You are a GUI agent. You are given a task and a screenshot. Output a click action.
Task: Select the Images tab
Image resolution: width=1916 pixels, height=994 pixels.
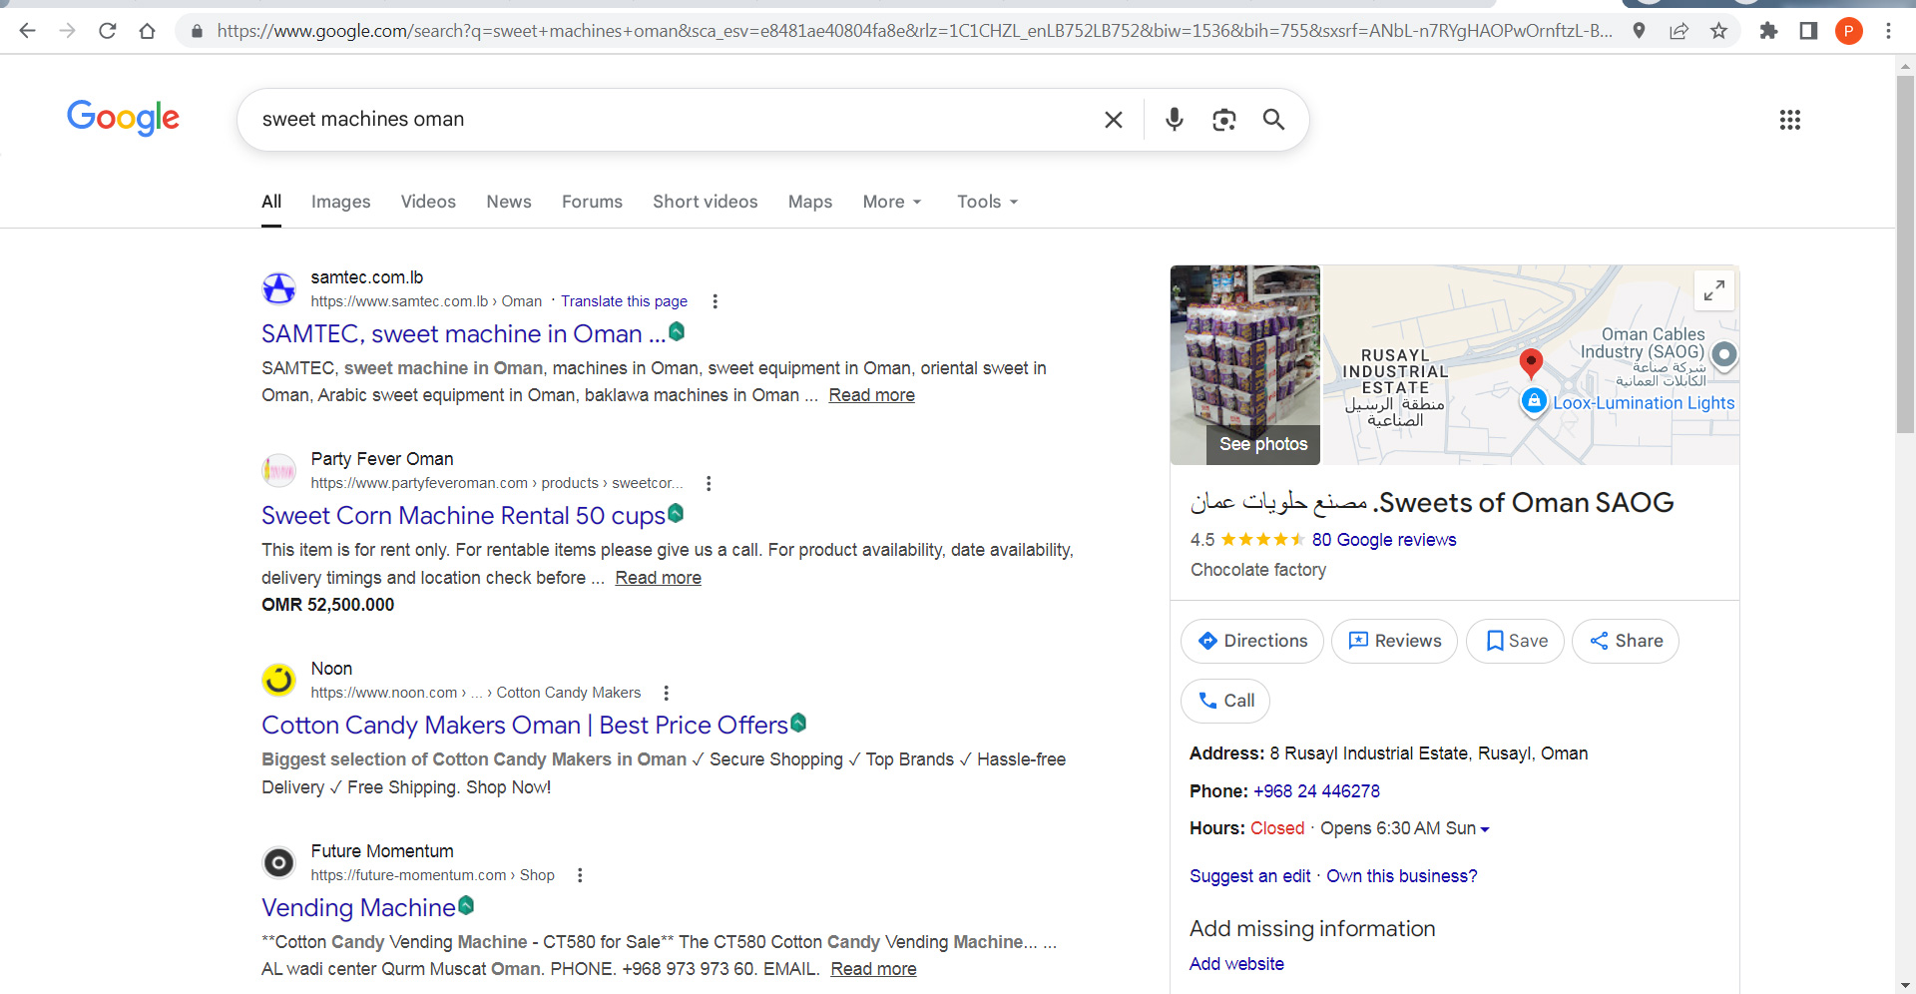point(341,202)
